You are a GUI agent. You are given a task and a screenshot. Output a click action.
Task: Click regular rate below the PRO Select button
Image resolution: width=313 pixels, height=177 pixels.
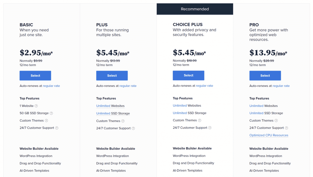click(281, 86)
